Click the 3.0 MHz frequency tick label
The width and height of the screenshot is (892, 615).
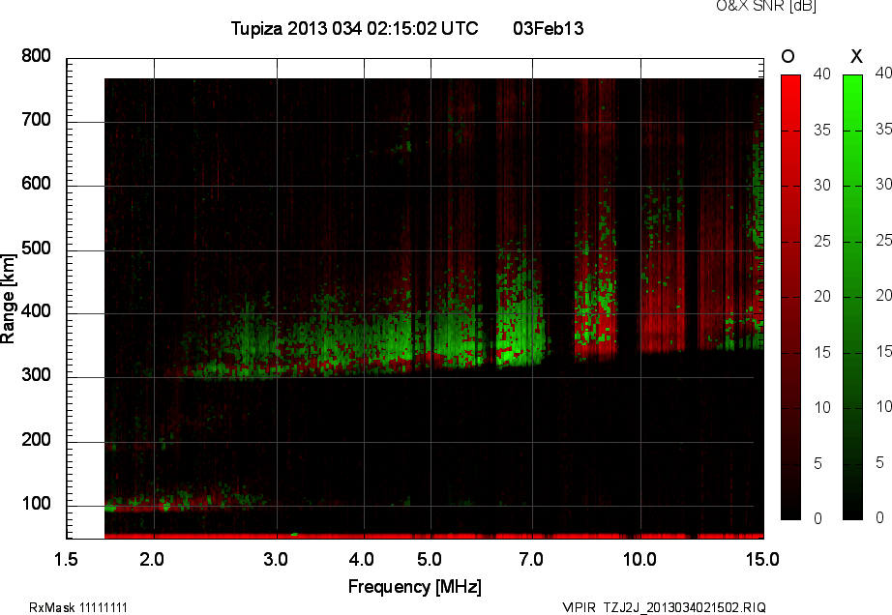tap(277, 559)
